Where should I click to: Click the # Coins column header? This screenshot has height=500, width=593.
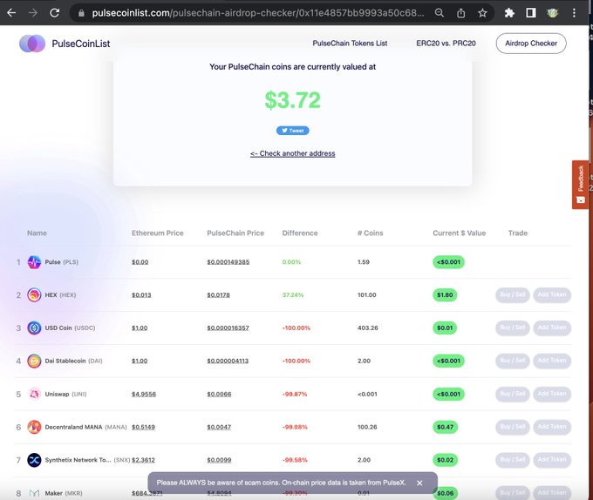click(371, 233)
